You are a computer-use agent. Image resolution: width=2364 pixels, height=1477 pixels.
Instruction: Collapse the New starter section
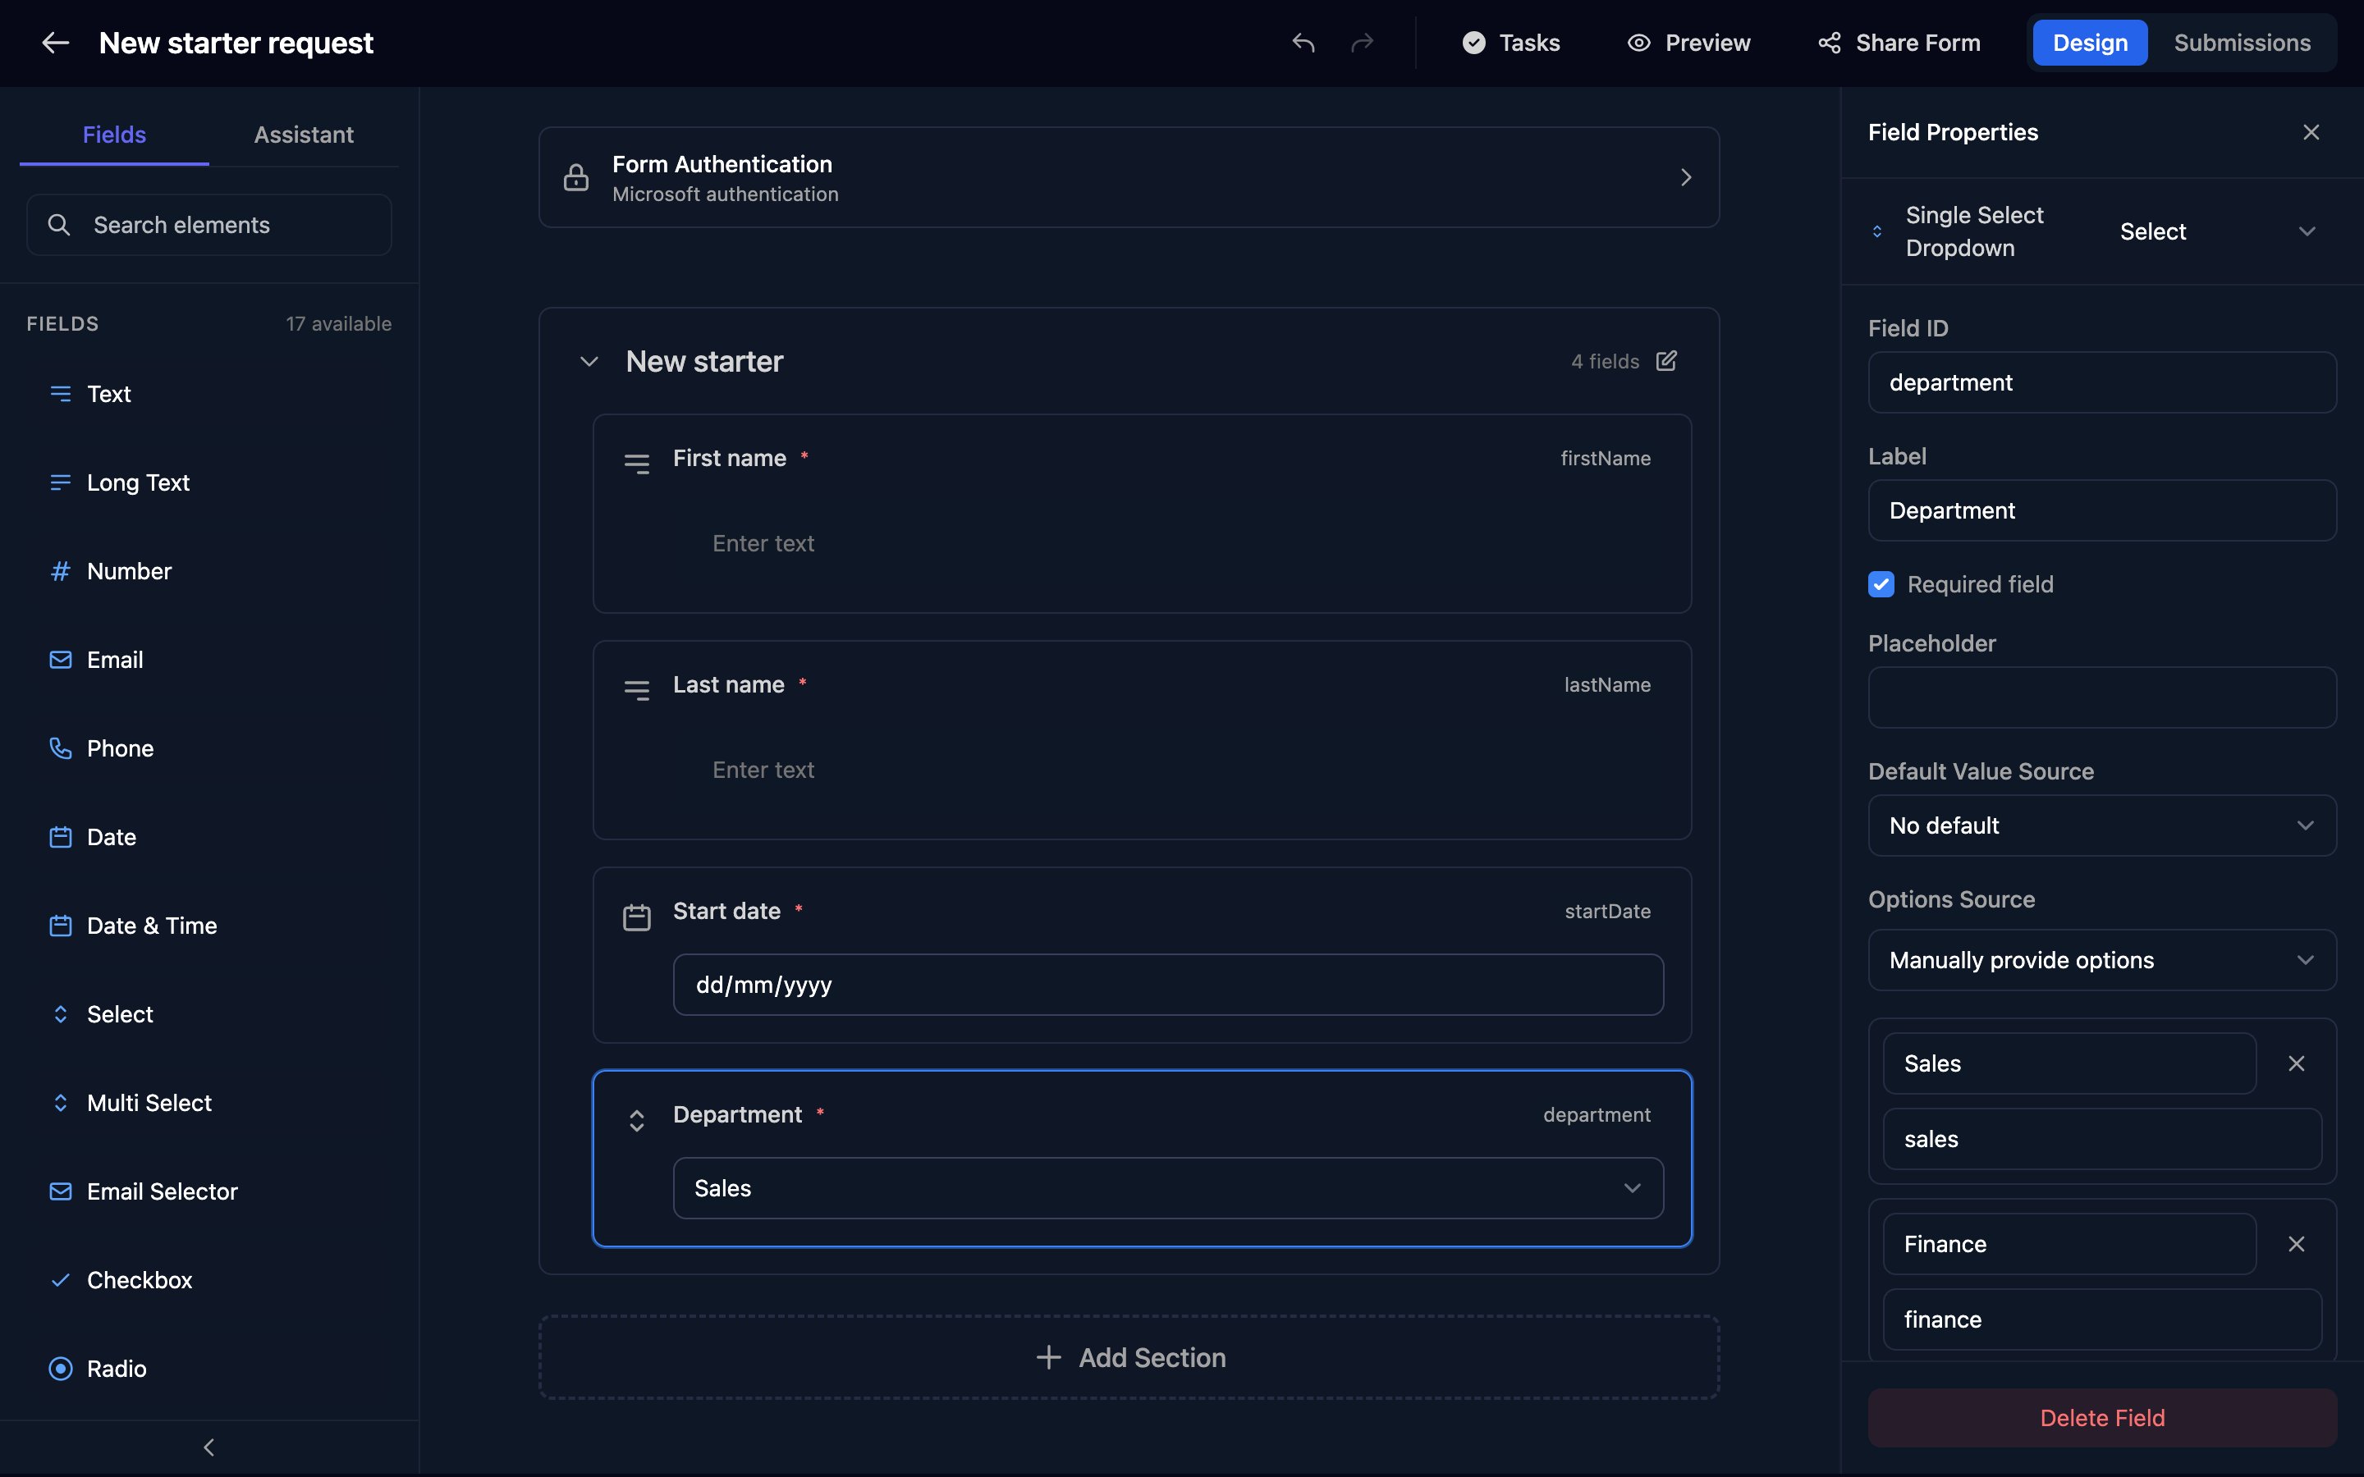pos(589,361)
